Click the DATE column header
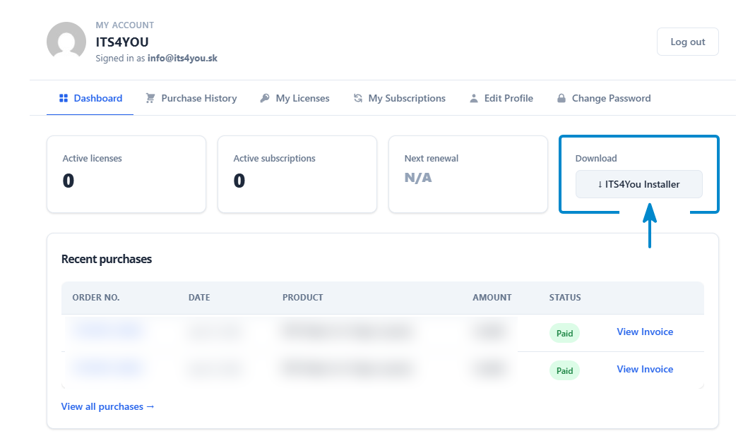Image resolution: width=743 pixels, height=443 pixels. tap(199, 298)
